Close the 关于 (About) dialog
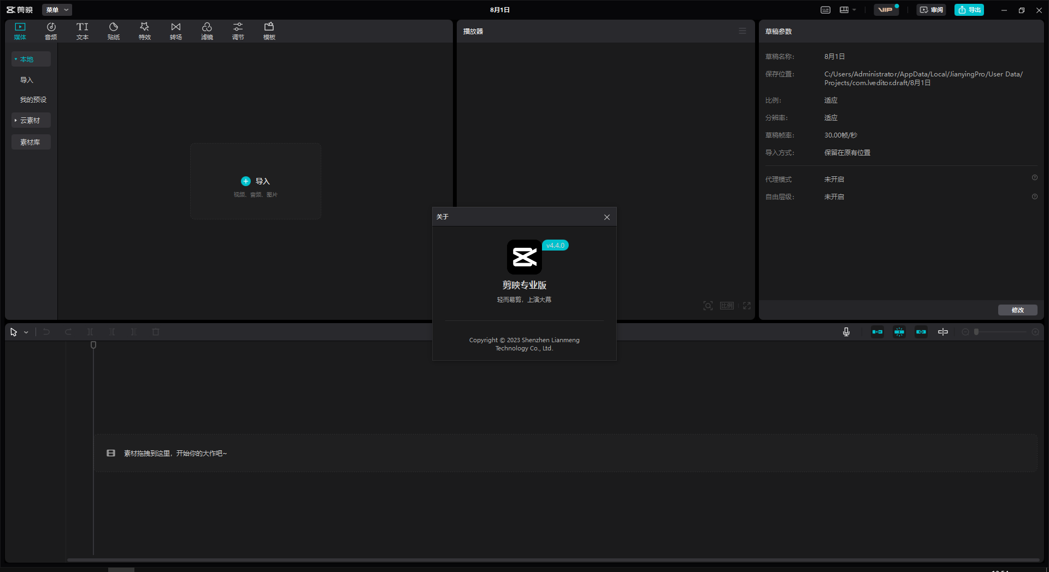Viewport: 1049px width, 572px height. coord(607,217)
